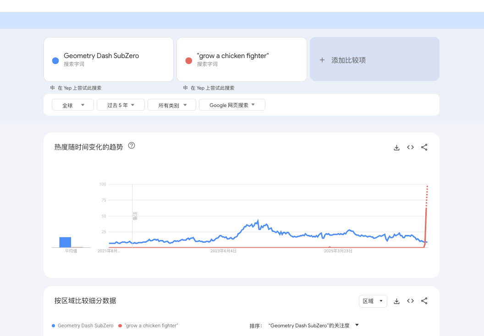Download the regional breakdown data
Image resolution: width=484 pixels, height=336 pixels.
coord(396,301)
